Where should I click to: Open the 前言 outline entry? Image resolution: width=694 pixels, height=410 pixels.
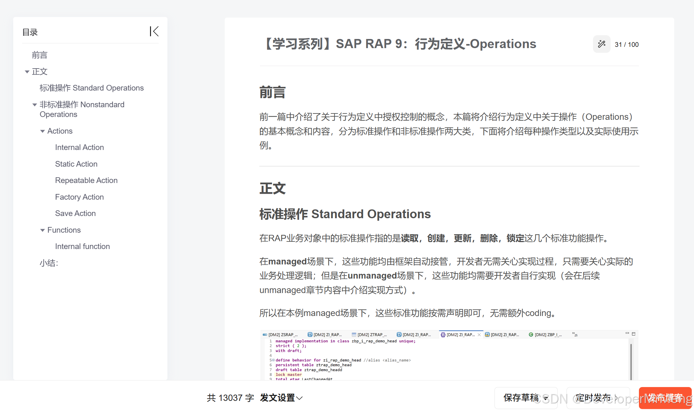point(40,55)
